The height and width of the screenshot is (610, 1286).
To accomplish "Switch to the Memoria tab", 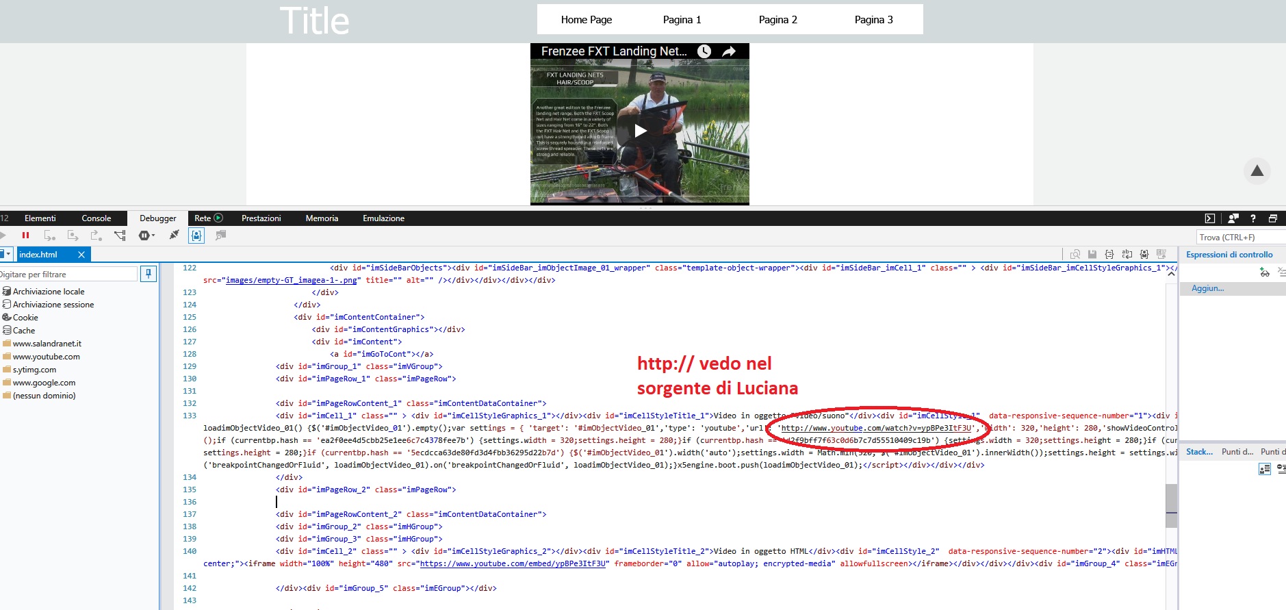I will pos(322,218).
